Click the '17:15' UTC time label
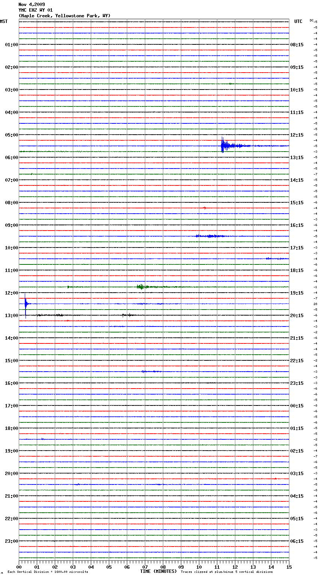This screenshot has height=577, width=319. [x=297, y=248]
